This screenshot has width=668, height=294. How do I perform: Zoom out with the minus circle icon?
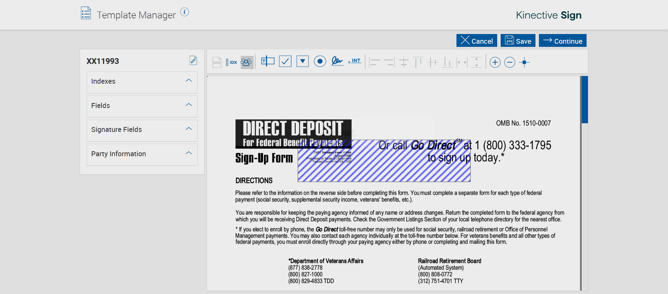coord(510,62)
